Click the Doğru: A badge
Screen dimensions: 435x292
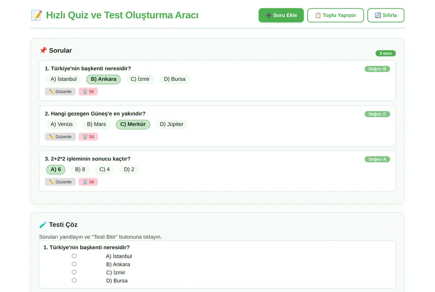[x=377, y=159]
